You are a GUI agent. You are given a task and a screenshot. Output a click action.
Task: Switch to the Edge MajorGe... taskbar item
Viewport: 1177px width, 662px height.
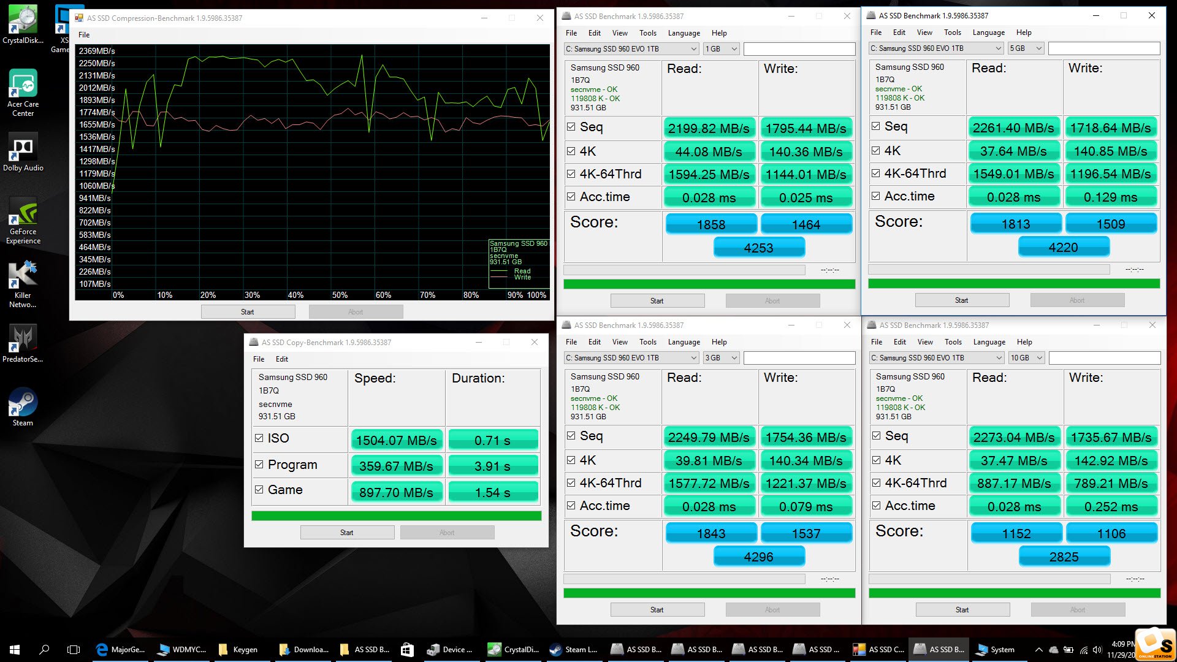(x=121, y=650)
